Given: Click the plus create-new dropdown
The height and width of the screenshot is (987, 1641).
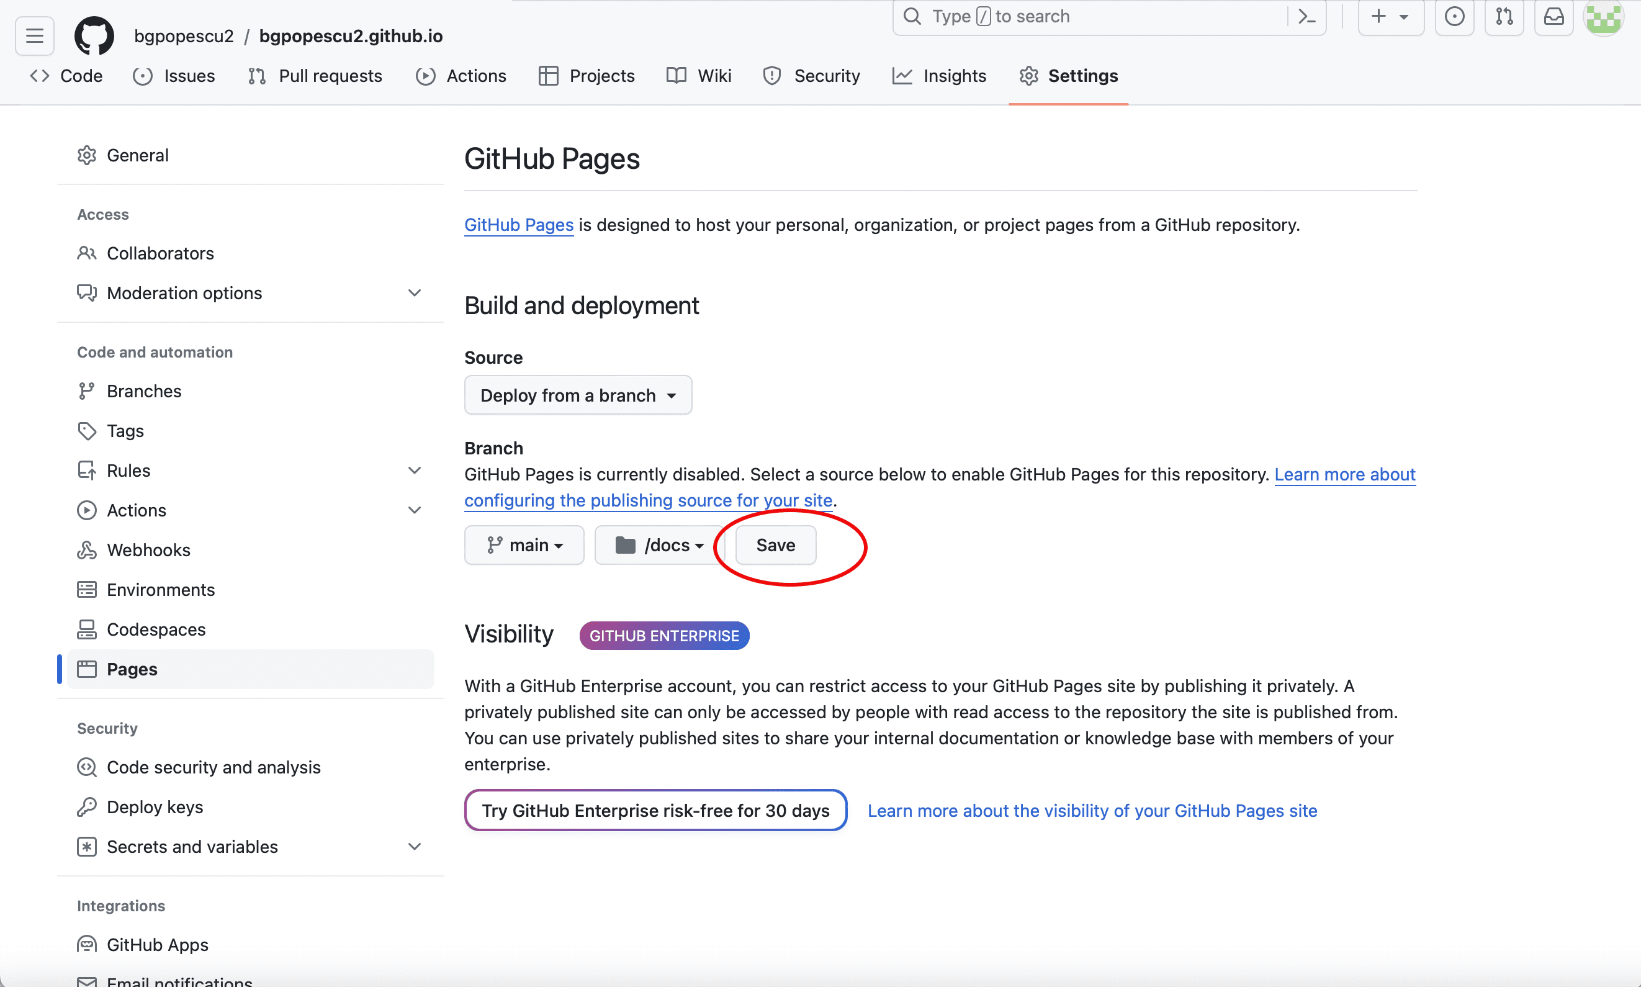Looking at the screenshot, I should pyautogui.click(x=1390, y=17).
